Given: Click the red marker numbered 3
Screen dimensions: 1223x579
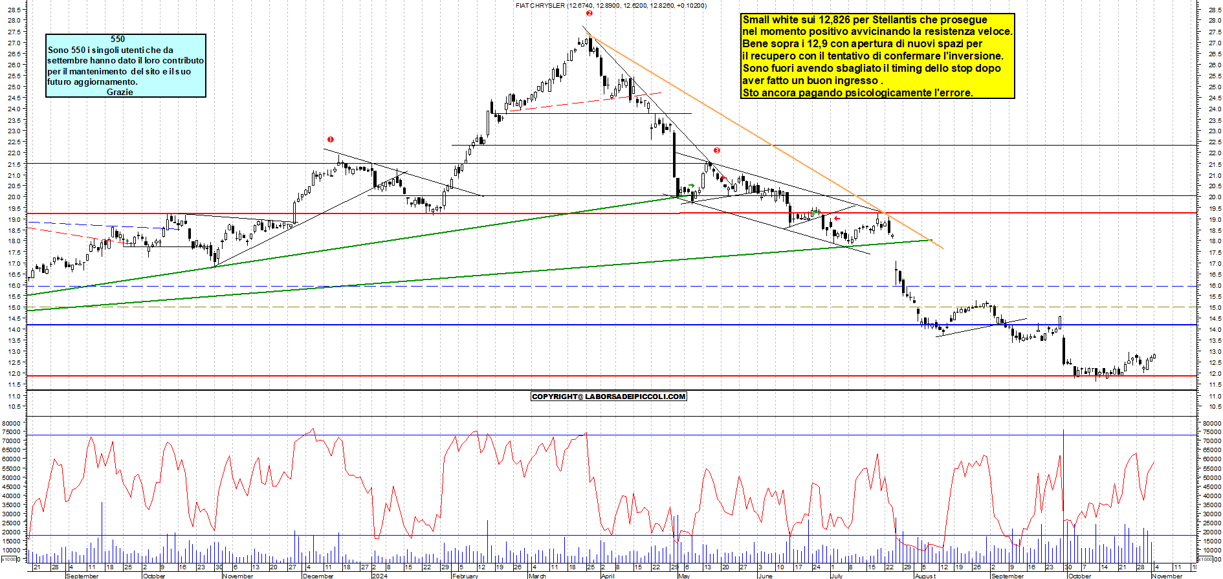Looking at the screenshot, I should tap(717, 151).
